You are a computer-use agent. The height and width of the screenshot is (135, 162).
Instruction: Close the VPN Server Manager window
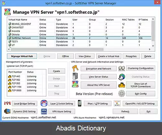[x=157, y=2]
